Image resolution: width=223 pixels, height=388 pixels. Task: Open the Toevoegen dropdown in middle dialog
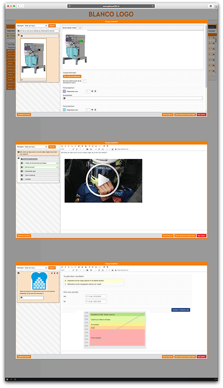point(36,147)
